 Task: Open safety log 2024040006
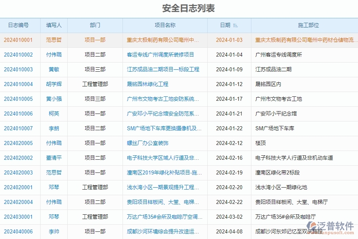(20, 231)
